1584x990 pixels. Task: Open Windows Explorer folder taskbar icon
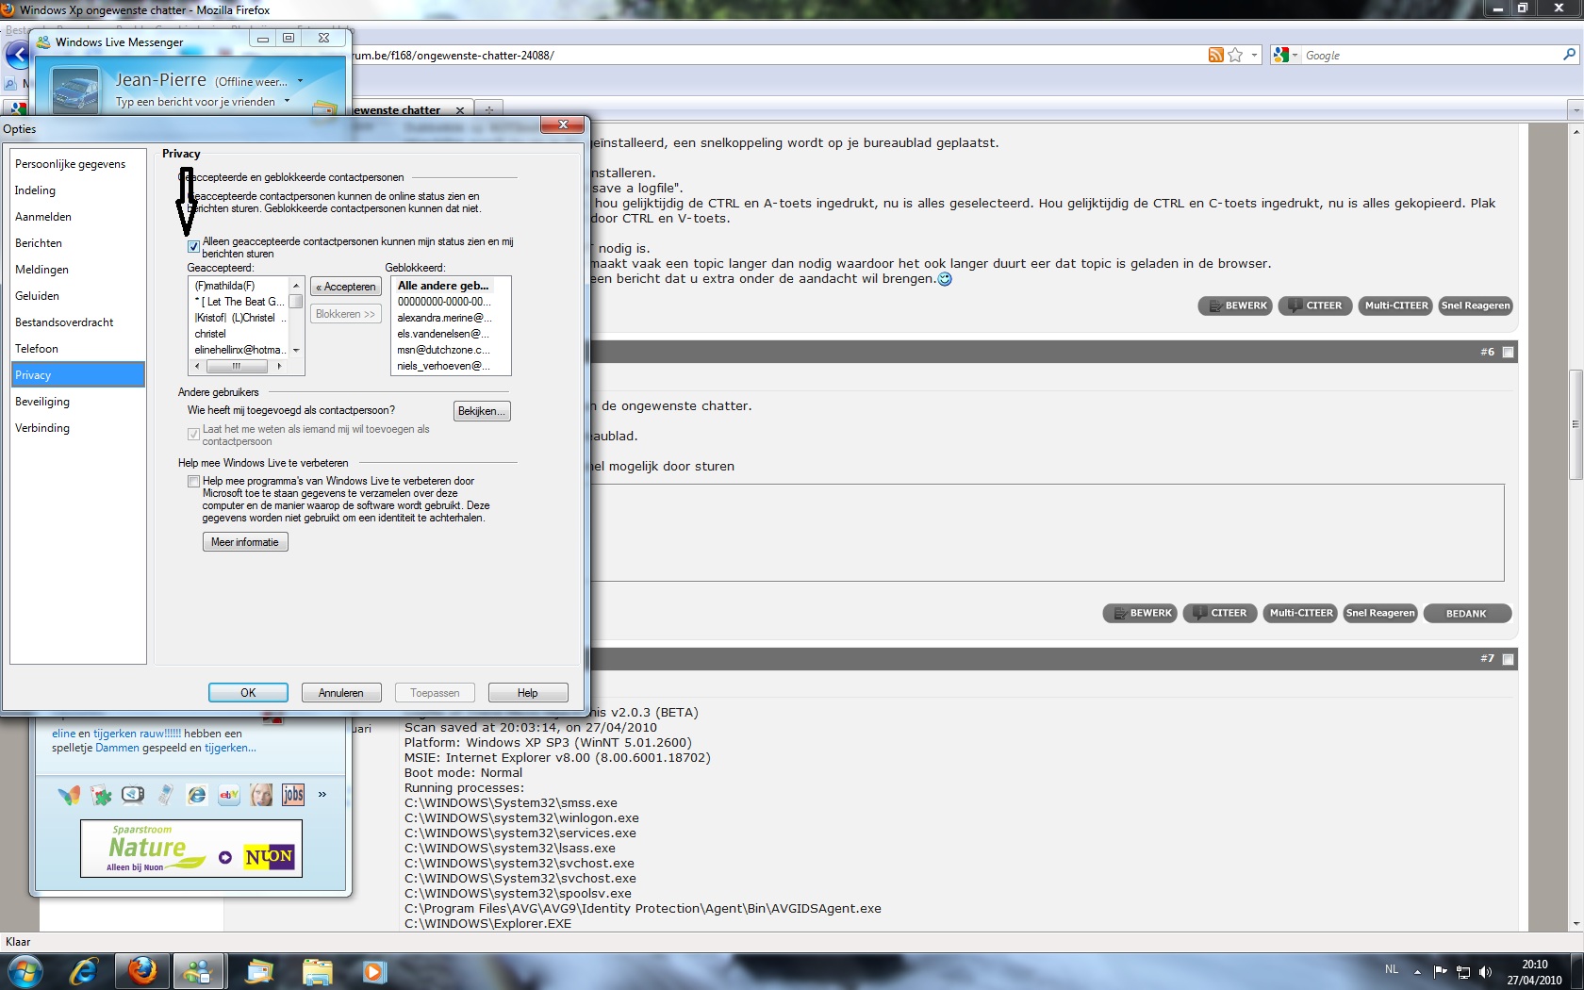coord(318,971)
